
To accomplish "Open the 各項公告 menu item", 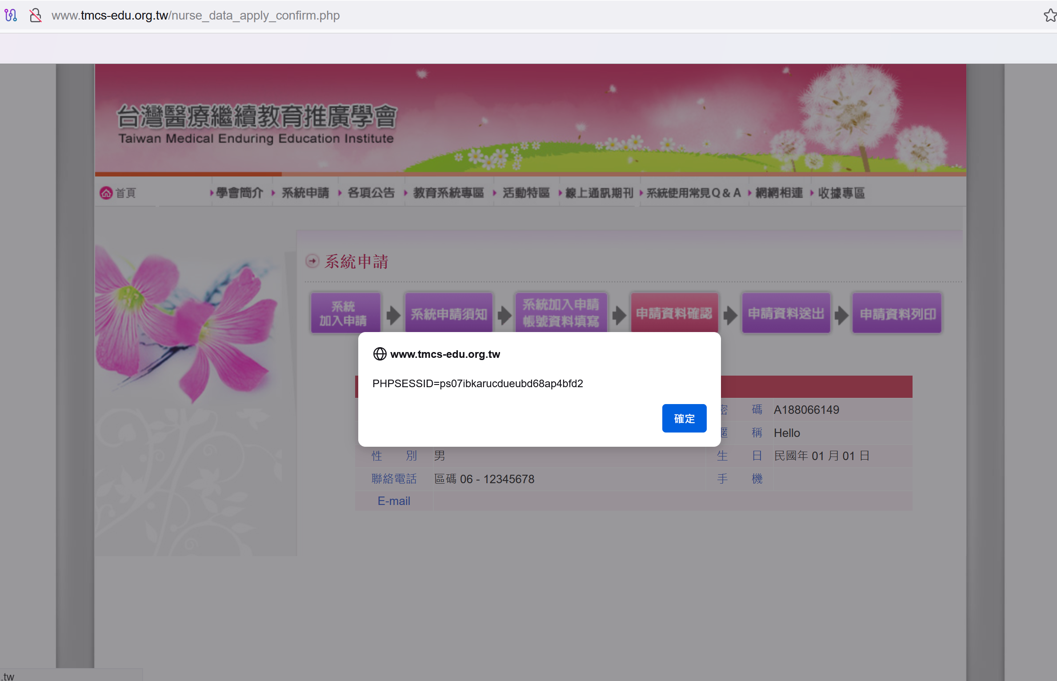I will (371, 193).
